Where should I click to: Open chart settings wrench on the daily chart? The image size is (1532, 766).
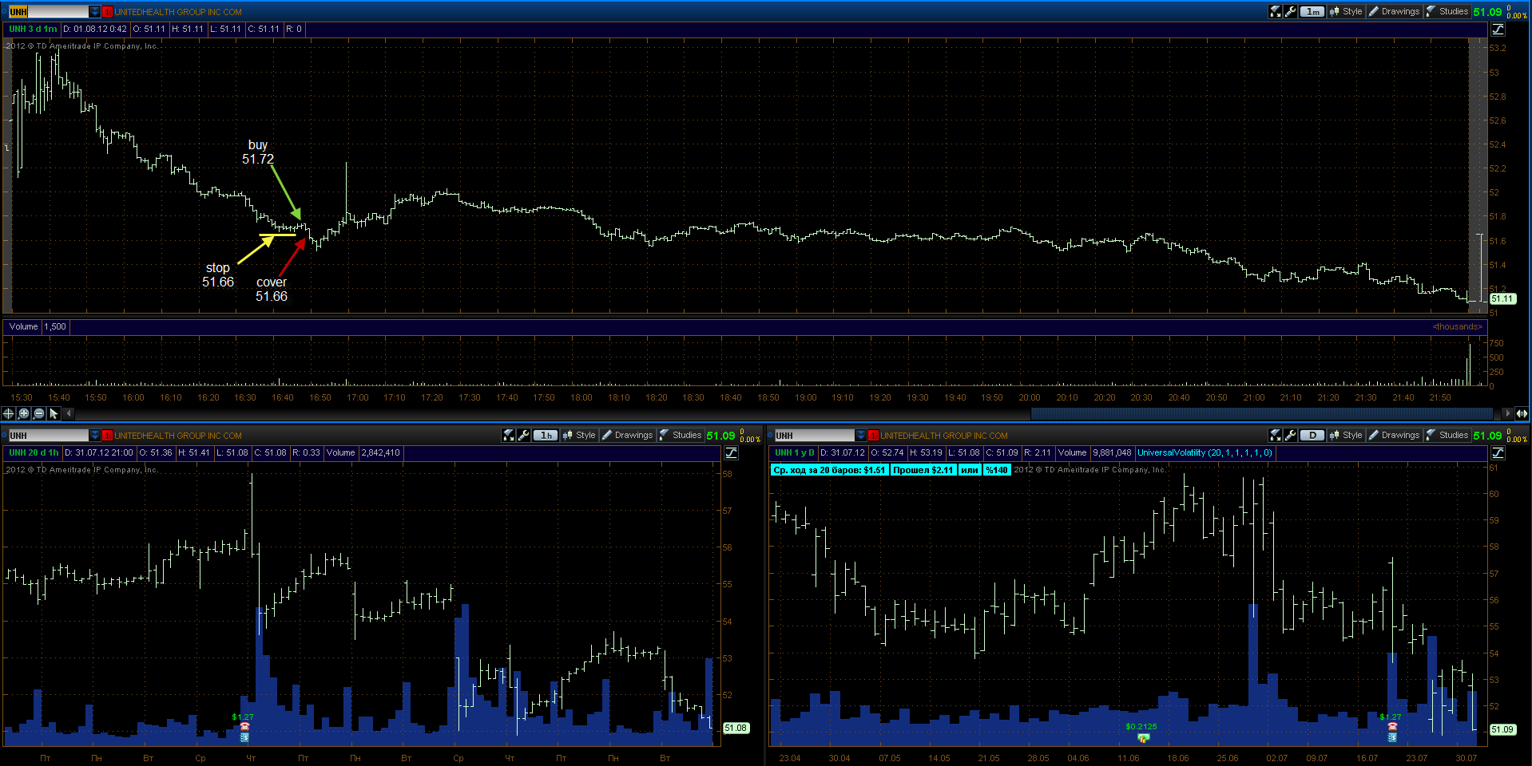tap(1290, 435)
